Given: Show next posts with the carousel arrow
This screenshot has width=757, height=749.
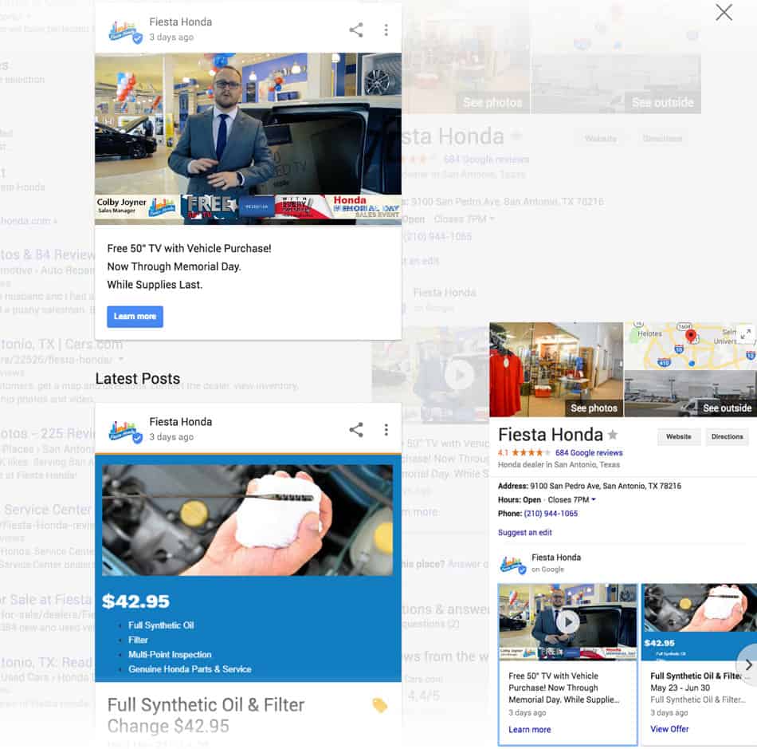Looking at the screenshot, I should pyautogui.click(x=747, y=665).
